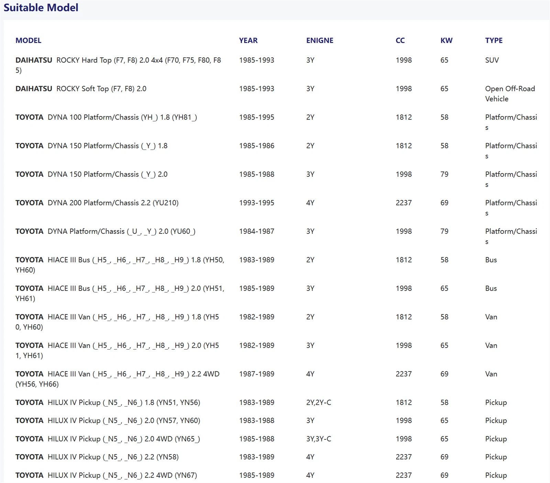The image size is (550, 483).
Task: Click HIACE III Bus 1.8 (YH50, YH60) model
Action: (x=120, y=265)
